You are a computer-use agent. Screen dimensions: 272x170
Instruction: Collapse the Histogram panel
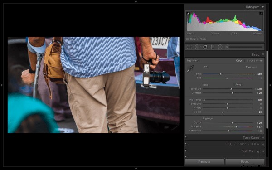(x=263, y=7)
